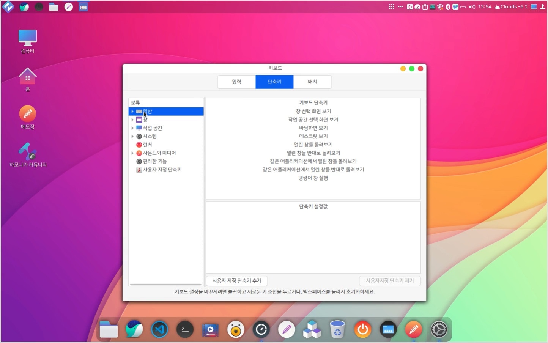Click 사용자지정 단축키 제거 button
This screenshot has height=343, width=548.
pyautogui.click(x=390, y=281)
